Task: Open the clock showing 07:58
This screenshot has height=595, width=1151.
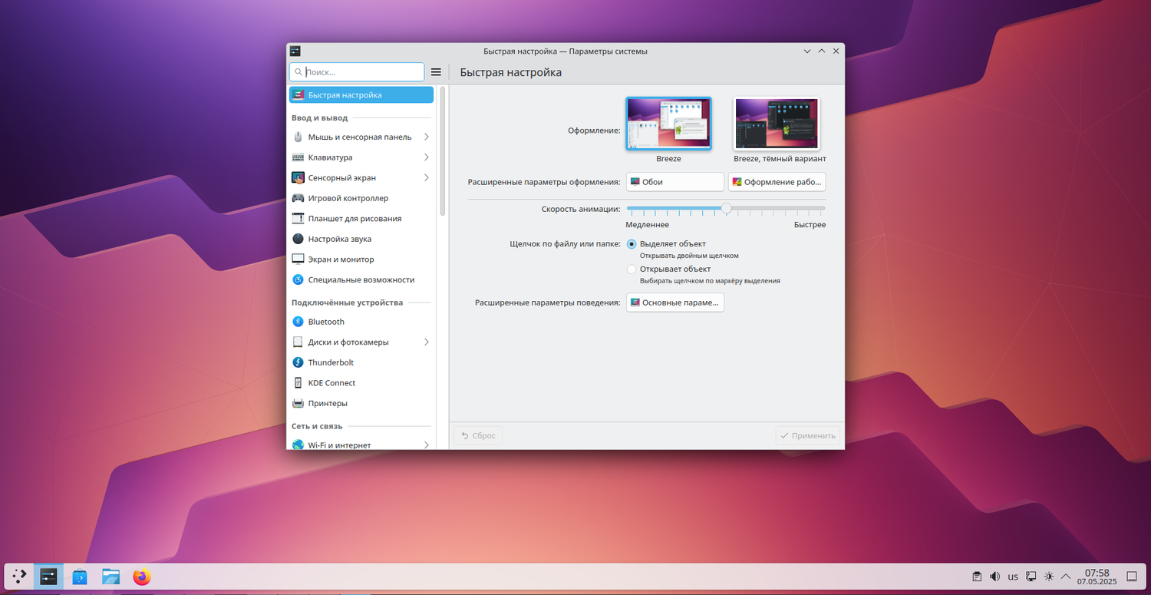Action: 1097,577
